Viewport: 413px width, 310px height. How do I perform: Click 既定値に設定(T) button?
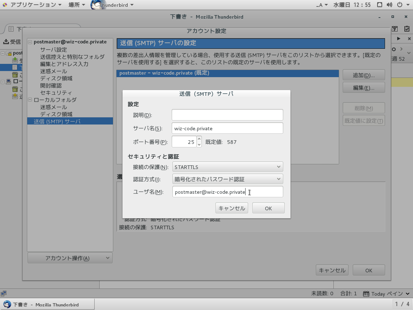click(364, 121)
